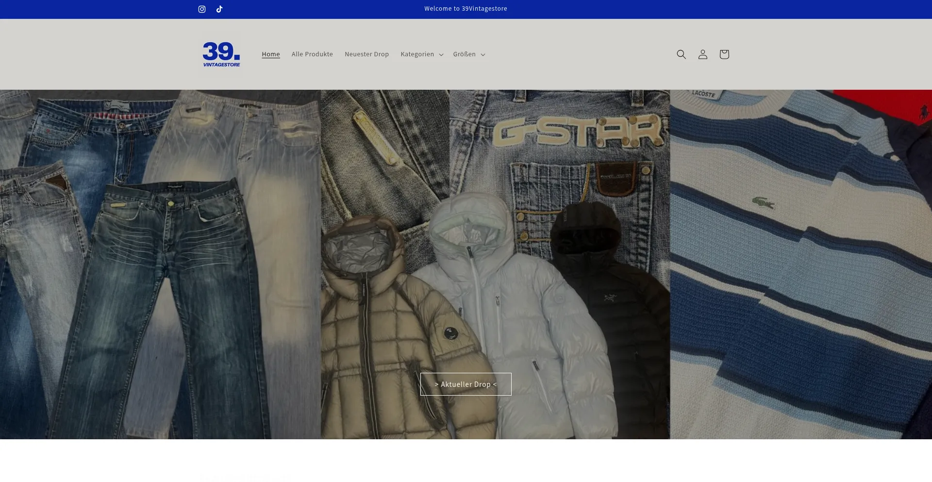Expand the Kategorien dropdown
Screen dimensions: 932x482
tap(422, 54)
